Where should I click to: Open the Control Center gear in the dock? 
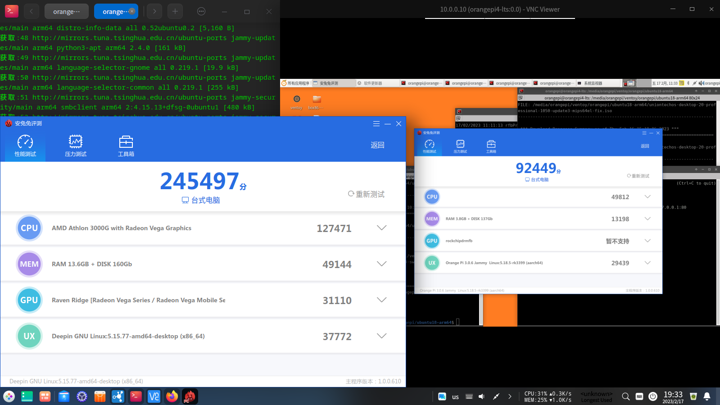click(82, 396)
